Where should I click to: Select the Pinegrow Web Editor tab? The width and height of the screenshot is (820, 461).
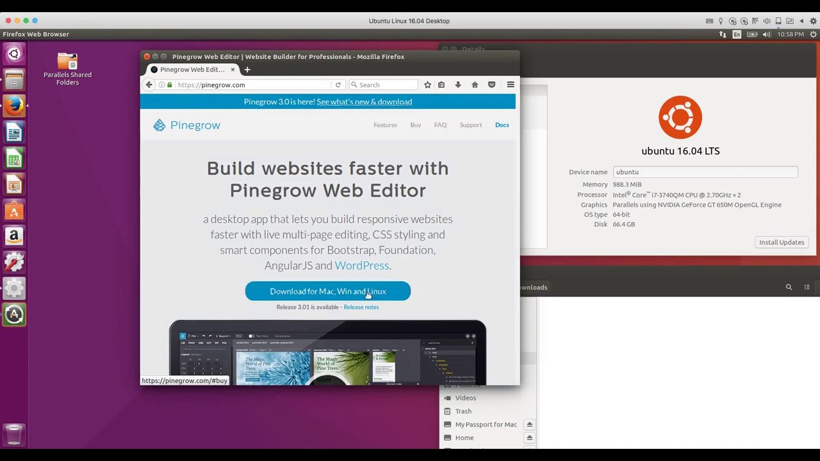193,69
